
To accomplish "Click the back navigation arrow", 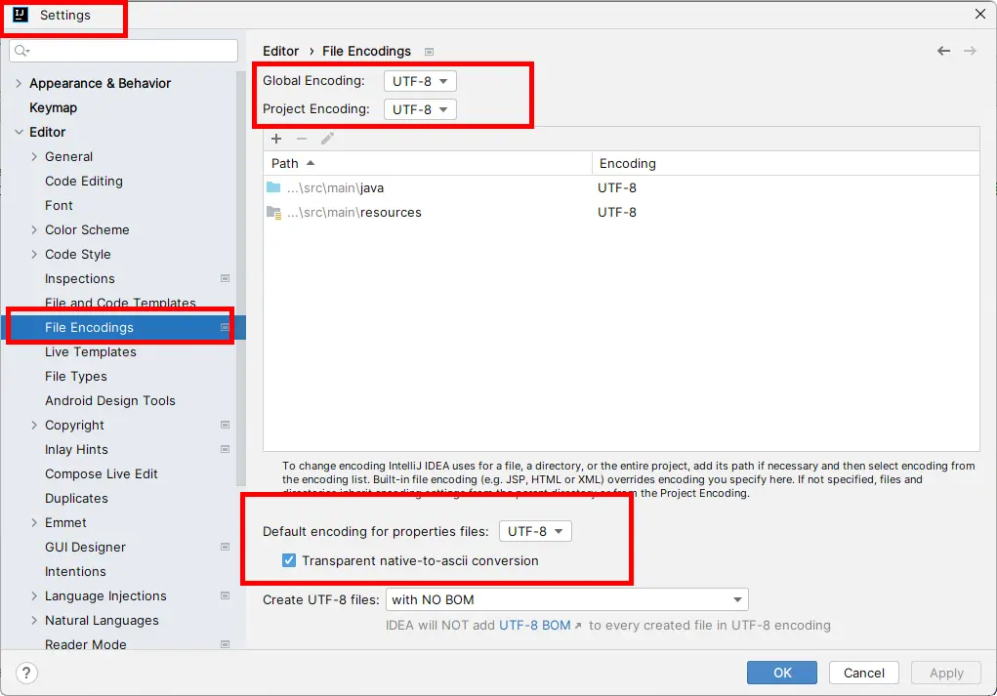I will (943, 51).
